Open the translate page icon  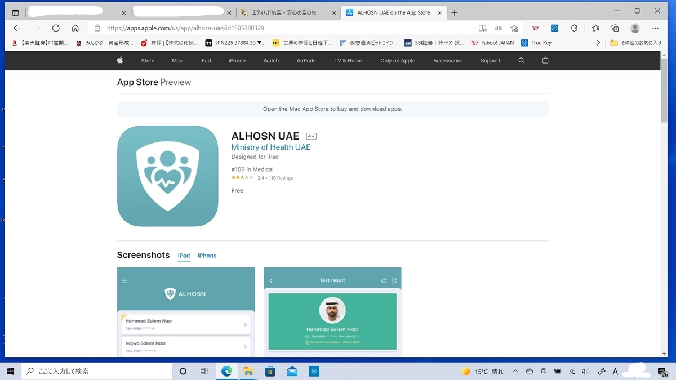[498, 28]
